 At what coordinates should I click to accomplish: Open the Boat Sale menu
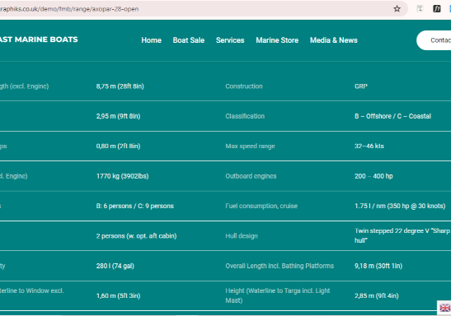tap(189, 40)
